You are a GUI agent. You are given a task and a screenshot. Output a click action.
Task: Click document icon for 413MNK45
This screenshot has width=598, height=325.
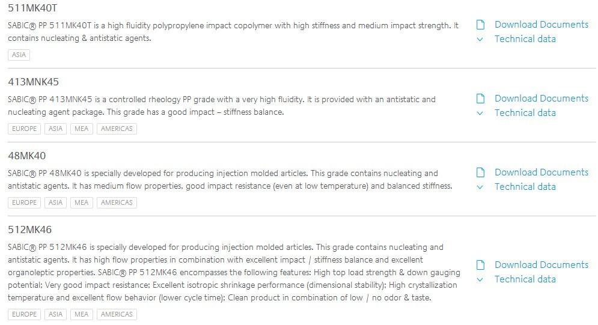click(480, 99)
